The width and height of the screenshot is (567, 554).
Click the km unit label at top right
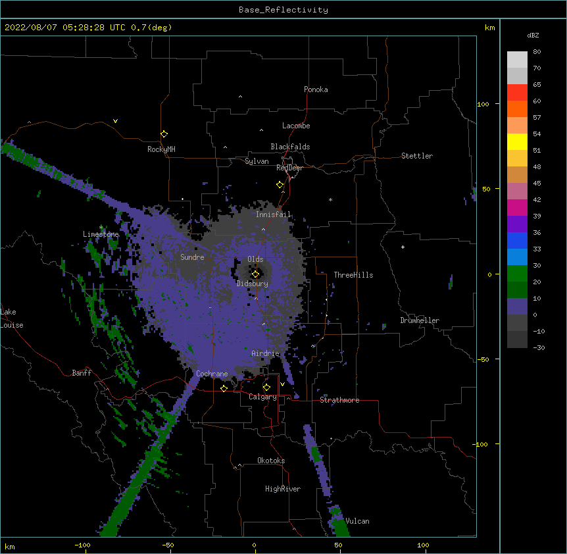coord(490,28)
